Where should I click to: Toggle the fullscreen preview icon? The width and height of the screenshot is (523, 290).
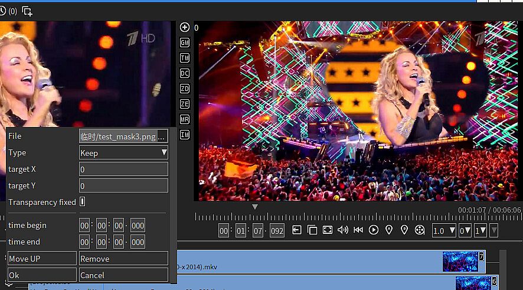coord(328,230)
